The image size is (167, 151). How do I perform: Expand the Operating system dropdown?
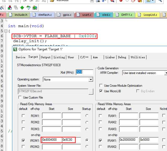91,80
